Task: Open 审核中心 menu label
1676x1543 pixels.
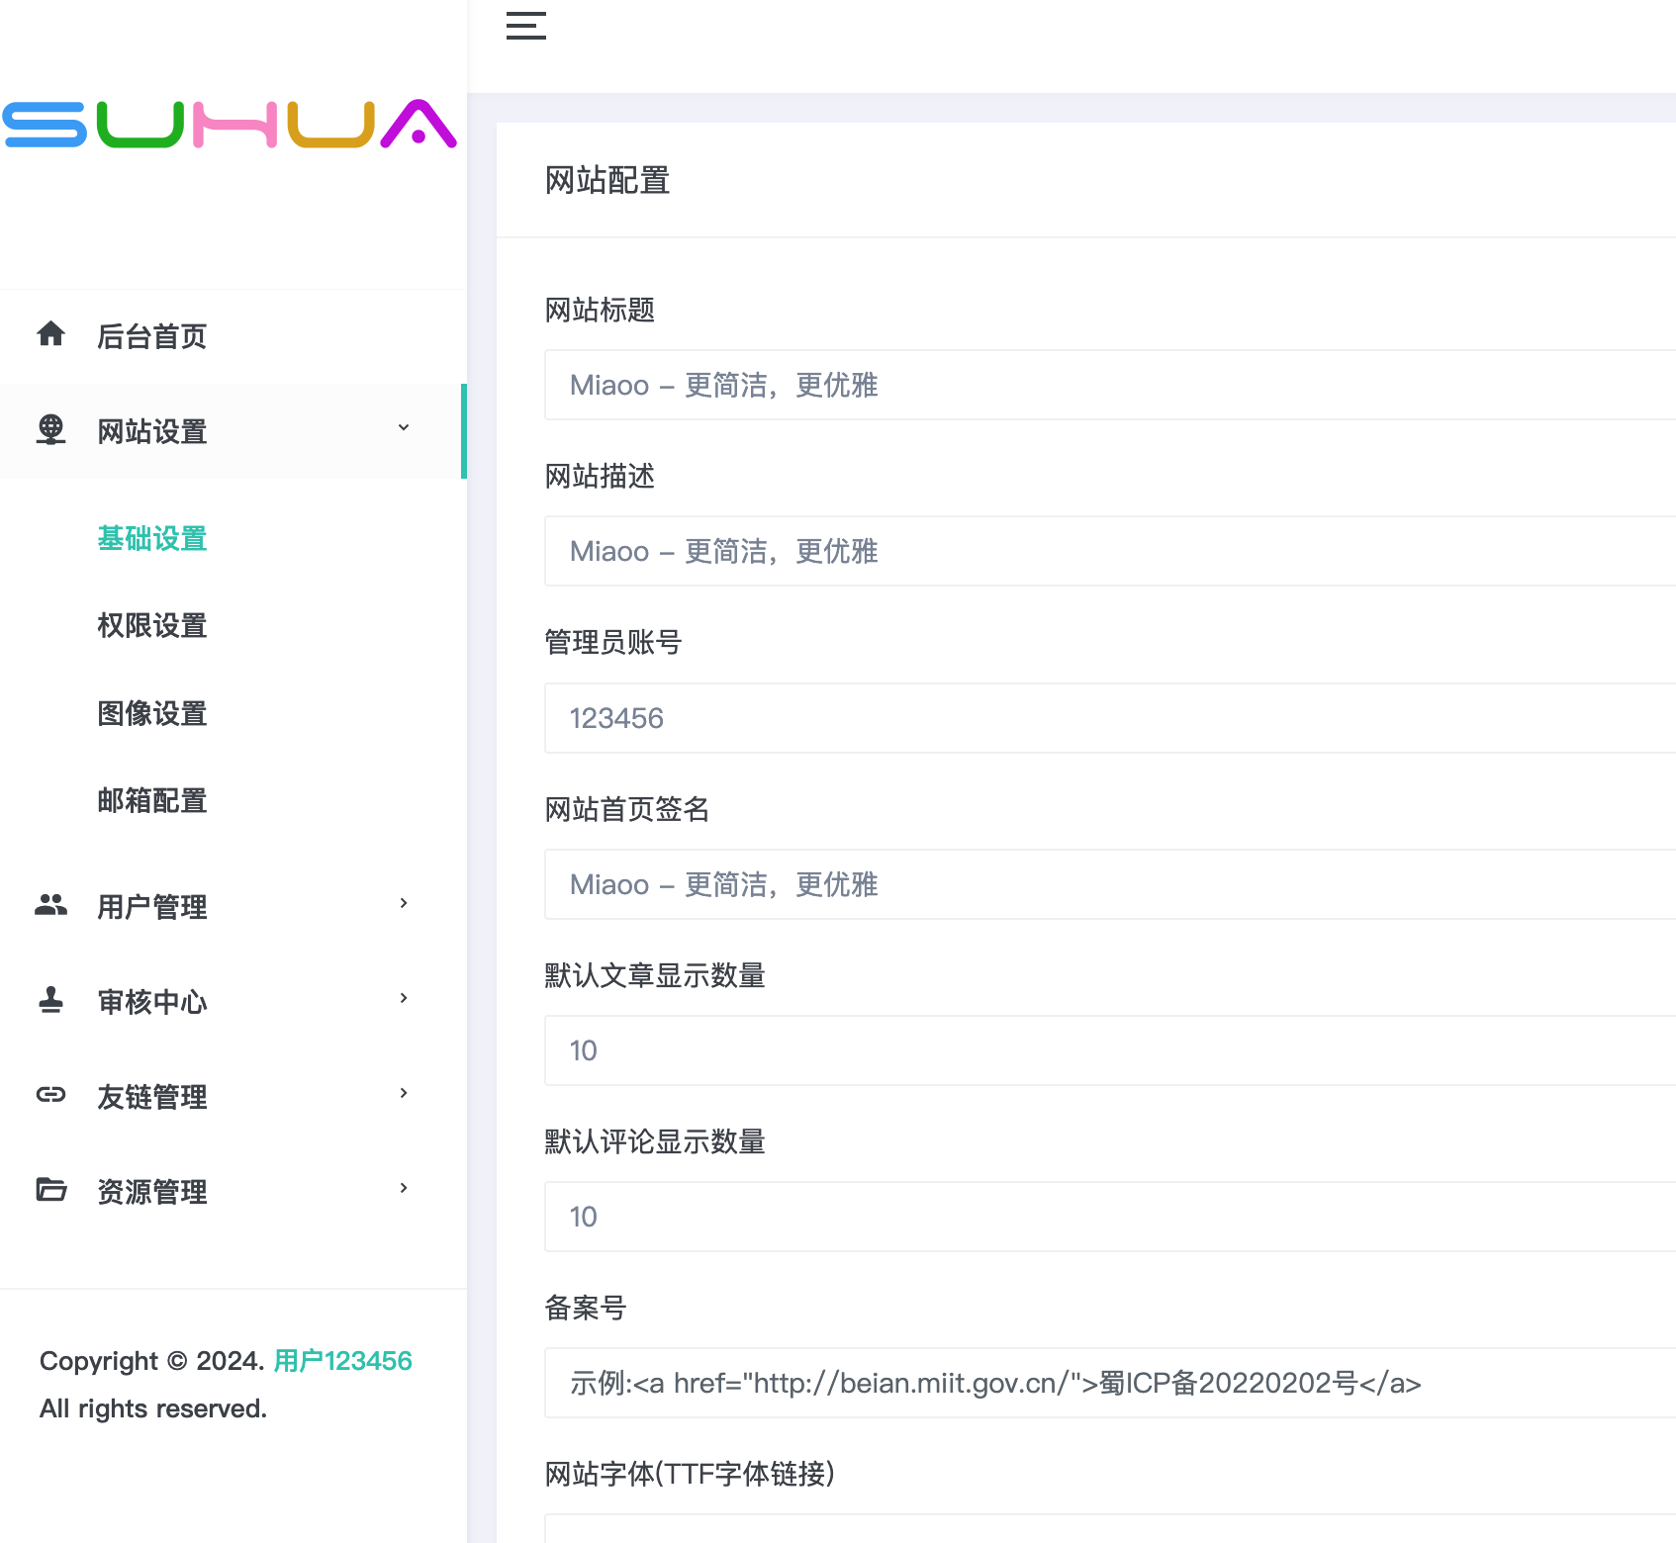Action: [x=152, y=1002]
